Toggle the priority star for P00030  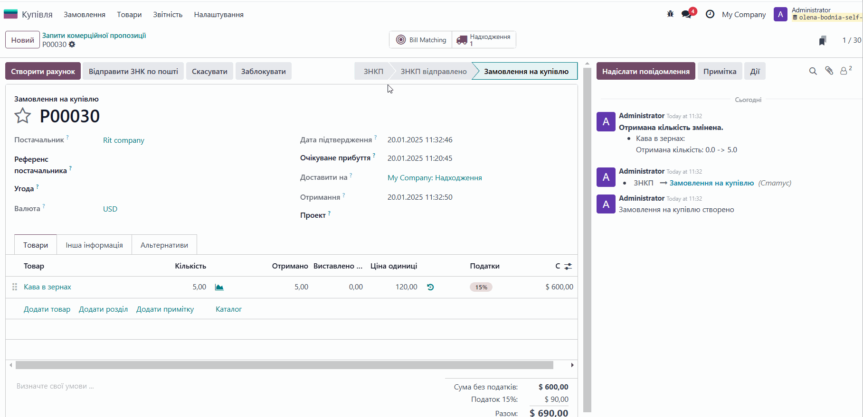22,116
